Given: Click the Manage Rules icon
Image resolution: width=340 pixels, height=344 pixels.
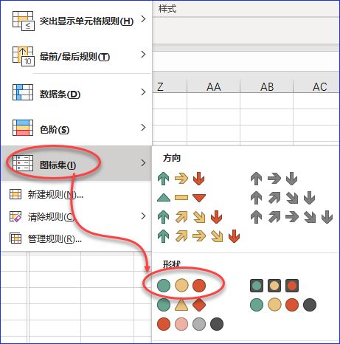Looking at the screenshot, I should [x=15, y=238].
